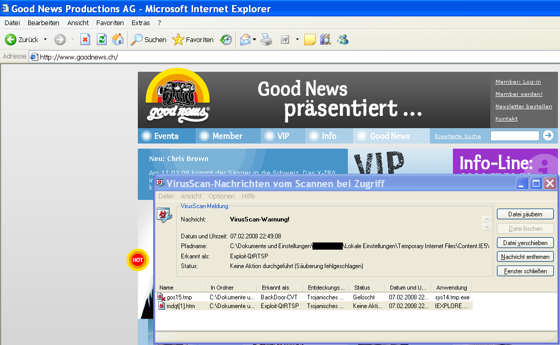Open the Favoriten menu in menu bar
The width and height of the screenshot is (560, 345).
tap(110, 23)
